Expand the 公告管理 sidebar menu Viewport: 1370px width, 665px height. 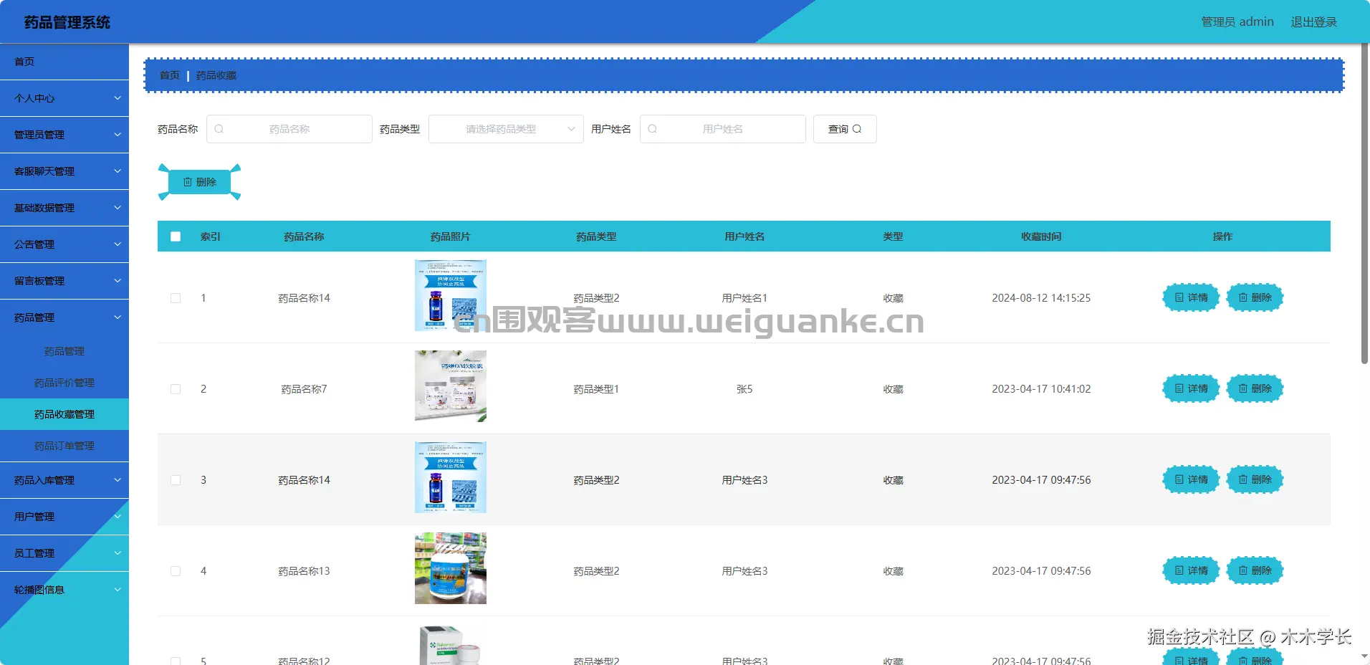(x=64, y=244)
